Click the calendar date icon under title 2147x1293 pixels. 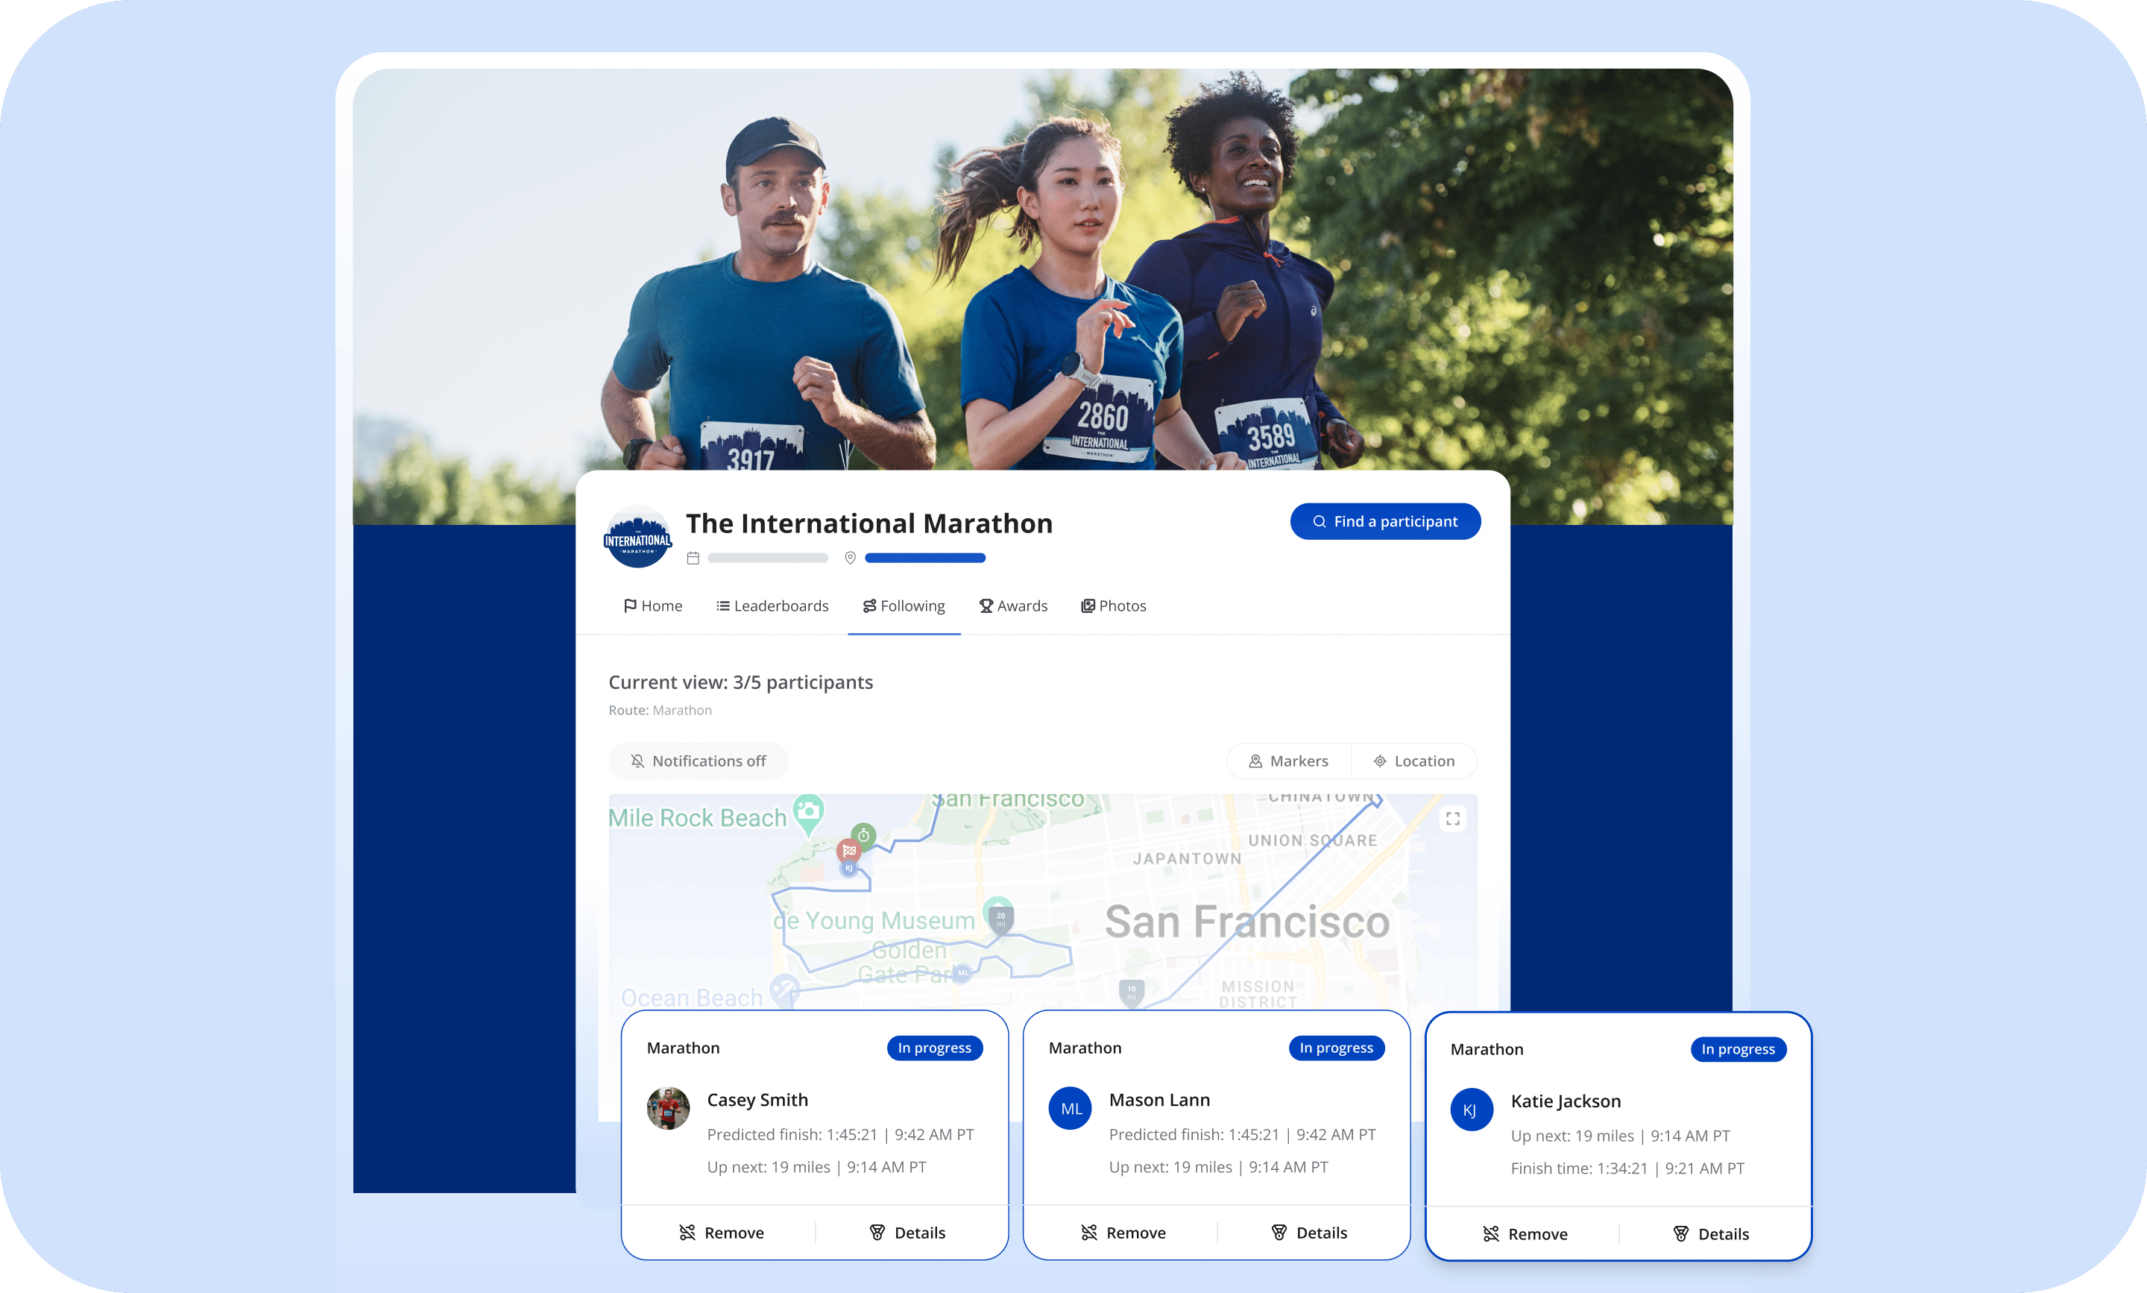[x=693, y=558]
